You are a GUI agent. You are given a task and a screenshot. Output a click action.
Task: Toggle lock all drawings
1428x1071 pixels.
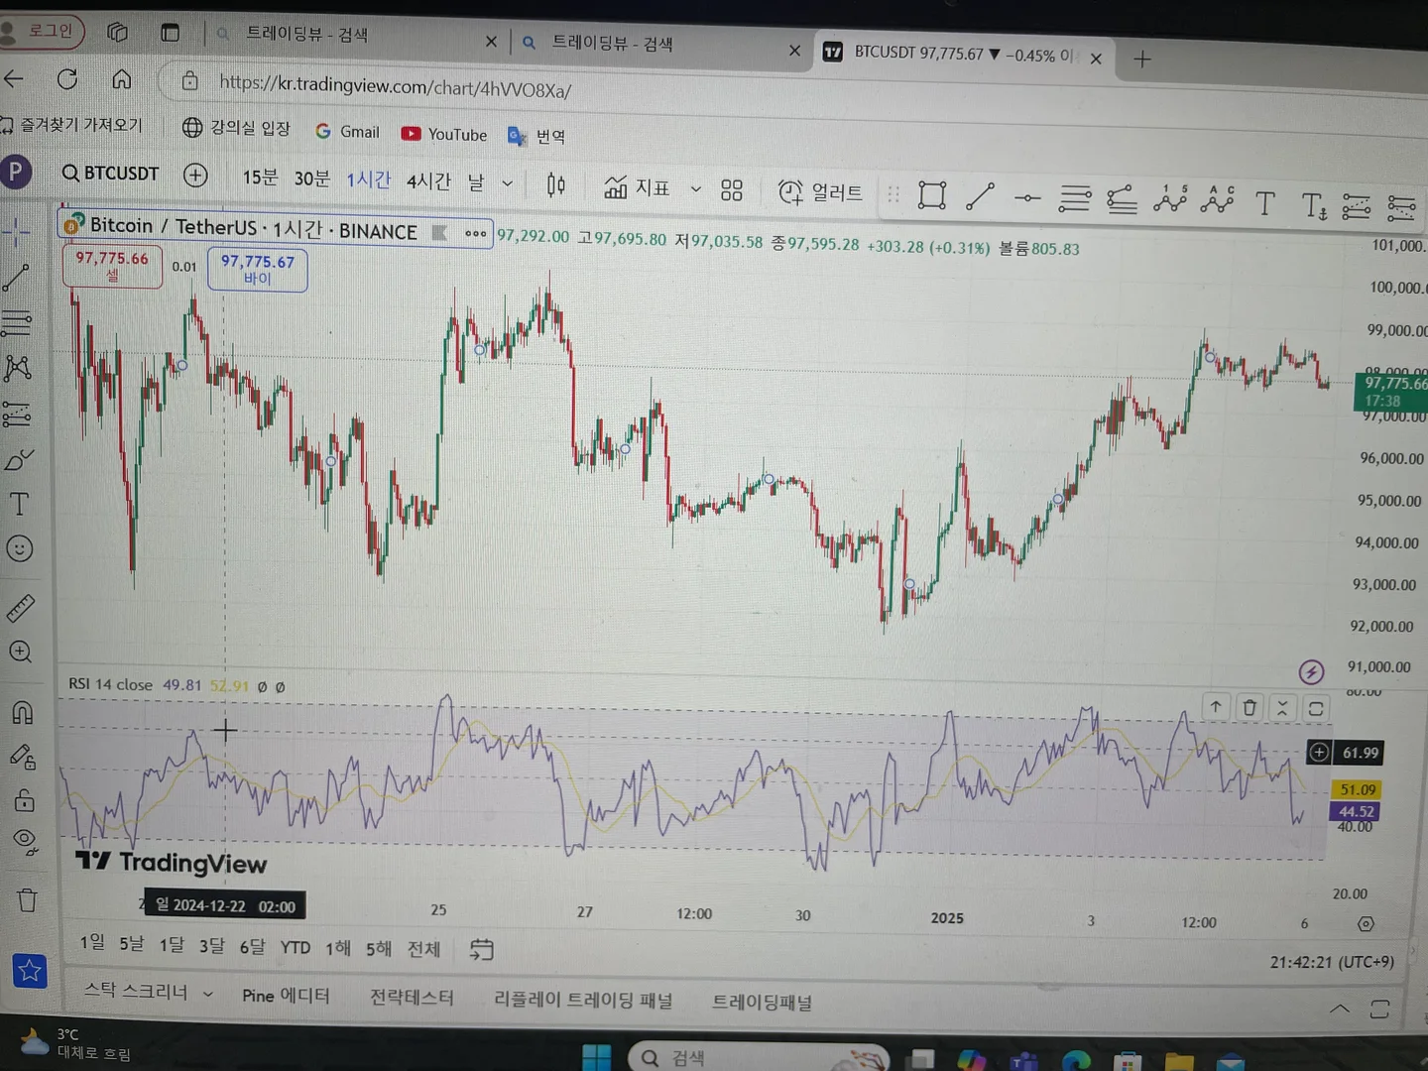[24, 800]
